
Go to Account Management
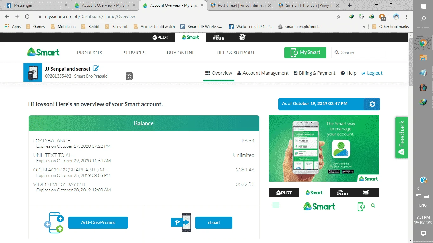263,73
